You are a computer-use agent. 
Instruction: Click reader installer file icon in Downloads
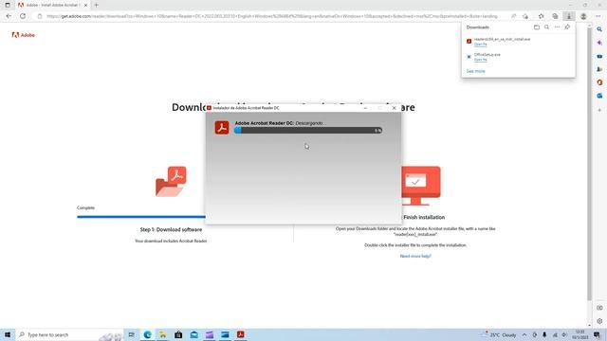click(x=469, y=41)
